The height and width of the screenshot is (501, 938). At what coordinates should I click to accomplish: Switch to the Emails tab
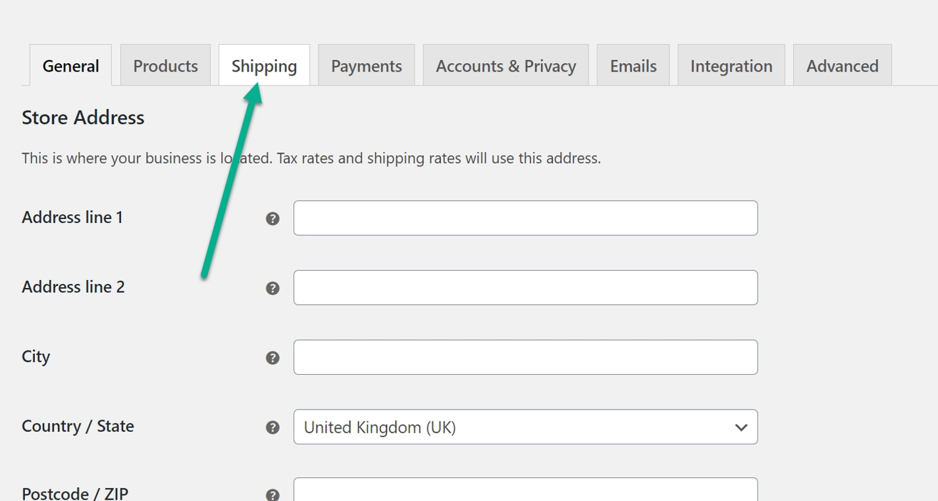pos(633,66)
